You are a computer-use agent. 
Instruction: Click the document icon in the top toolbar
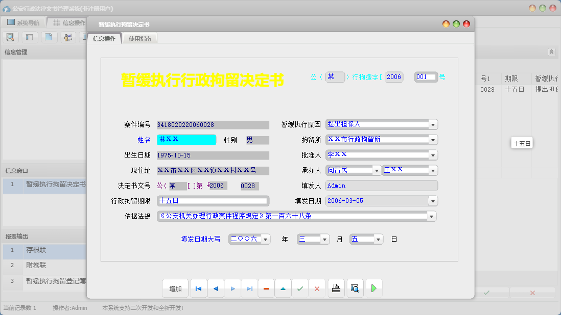49,37
